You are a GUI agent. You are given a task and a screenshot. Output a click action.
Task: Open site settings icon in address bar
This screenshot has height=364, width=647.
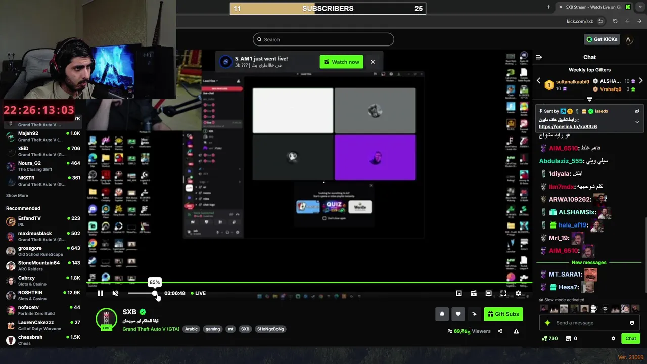click(x=600, y=21)
